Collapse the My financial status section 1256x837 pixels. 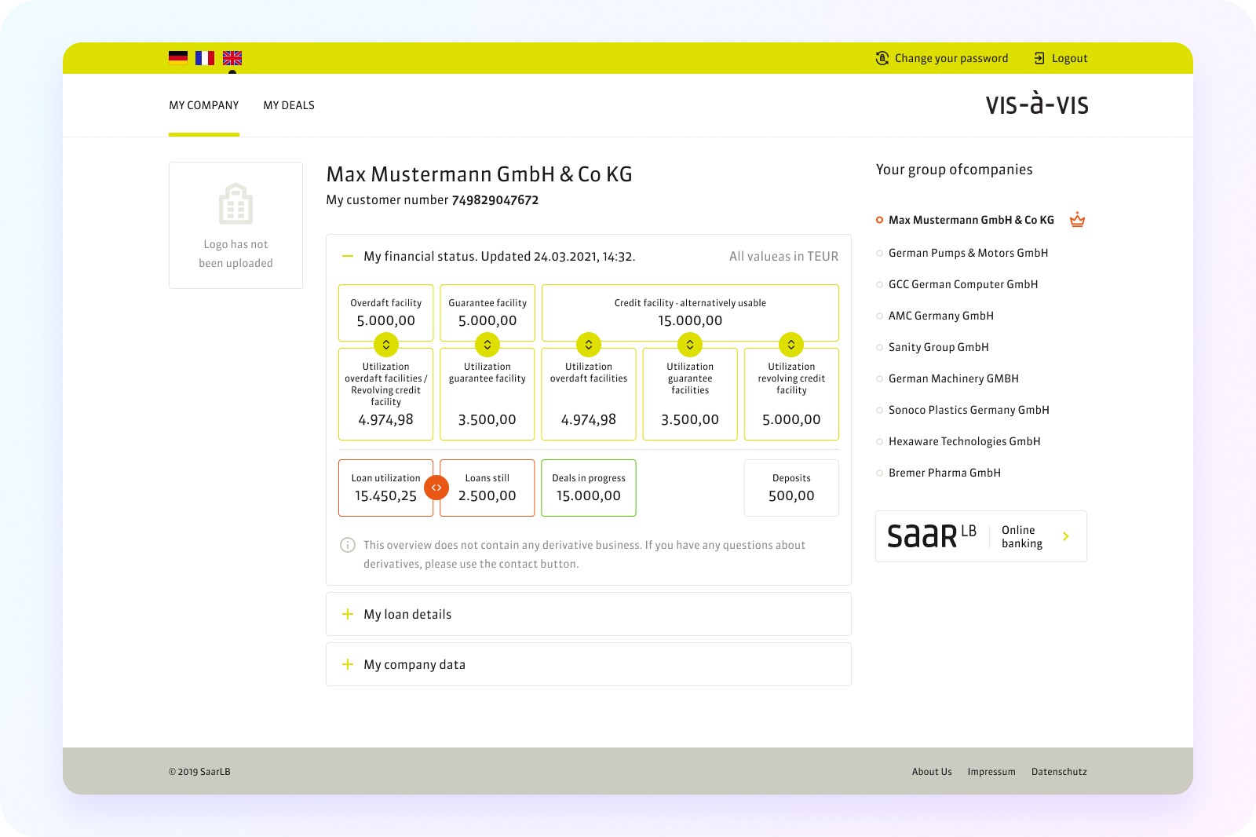coord(348,256)
